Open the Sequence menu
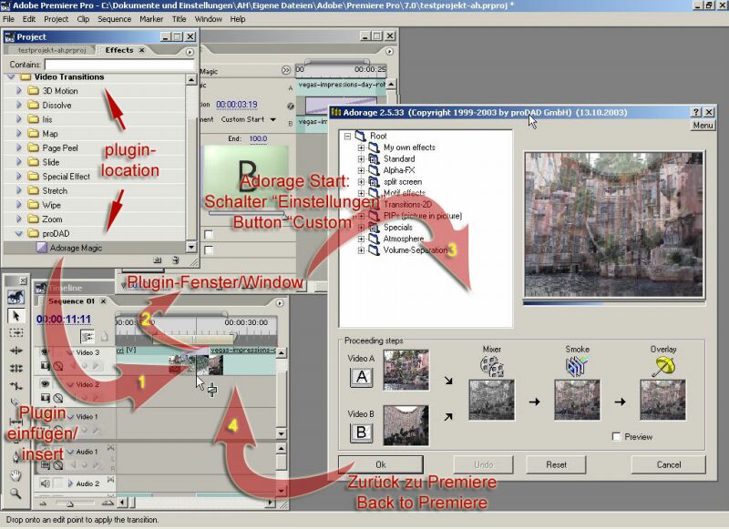The width and height of the screenshot is (729, 529). click(x=115, y=19)
